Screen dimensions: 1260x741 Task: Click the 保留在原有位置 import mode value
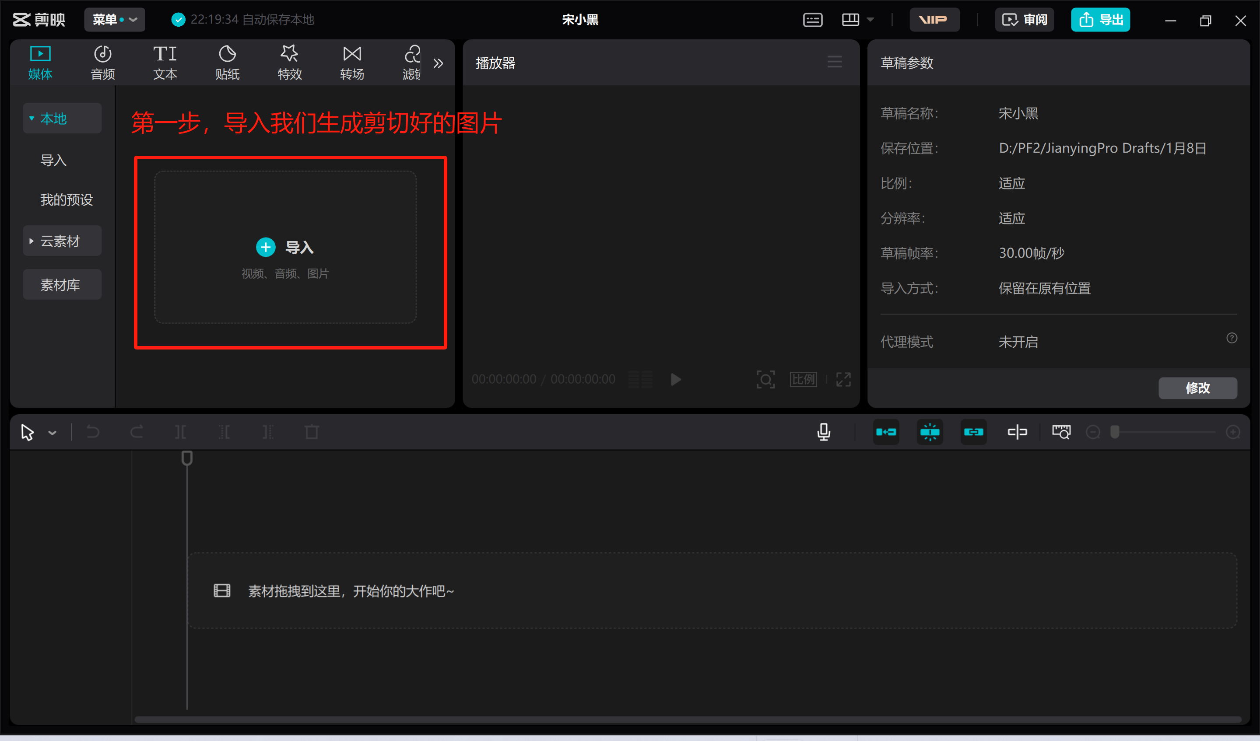click(x=1045, y=288)
